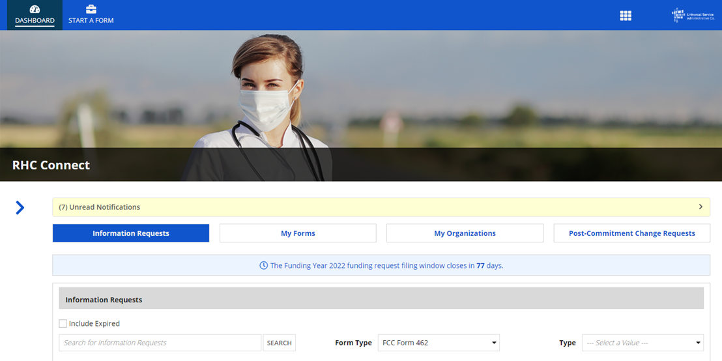Open the nine-square app grid menu
Viewport: 722px width, 361px height.
pos(626,16)
